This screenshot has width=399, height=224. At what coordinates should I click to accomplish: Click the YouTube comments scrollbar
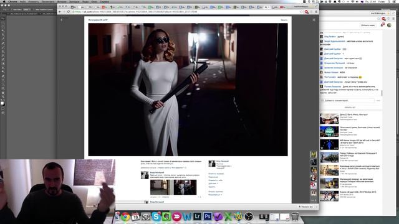click(x=382, y=93)
